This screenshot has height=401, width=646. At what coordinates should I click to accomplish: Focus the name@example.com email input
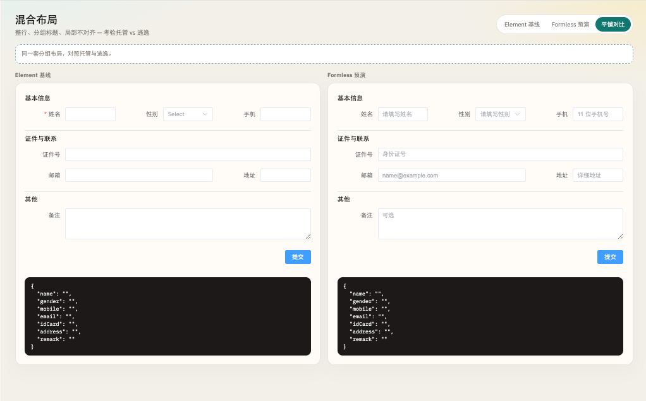[451, 175]
